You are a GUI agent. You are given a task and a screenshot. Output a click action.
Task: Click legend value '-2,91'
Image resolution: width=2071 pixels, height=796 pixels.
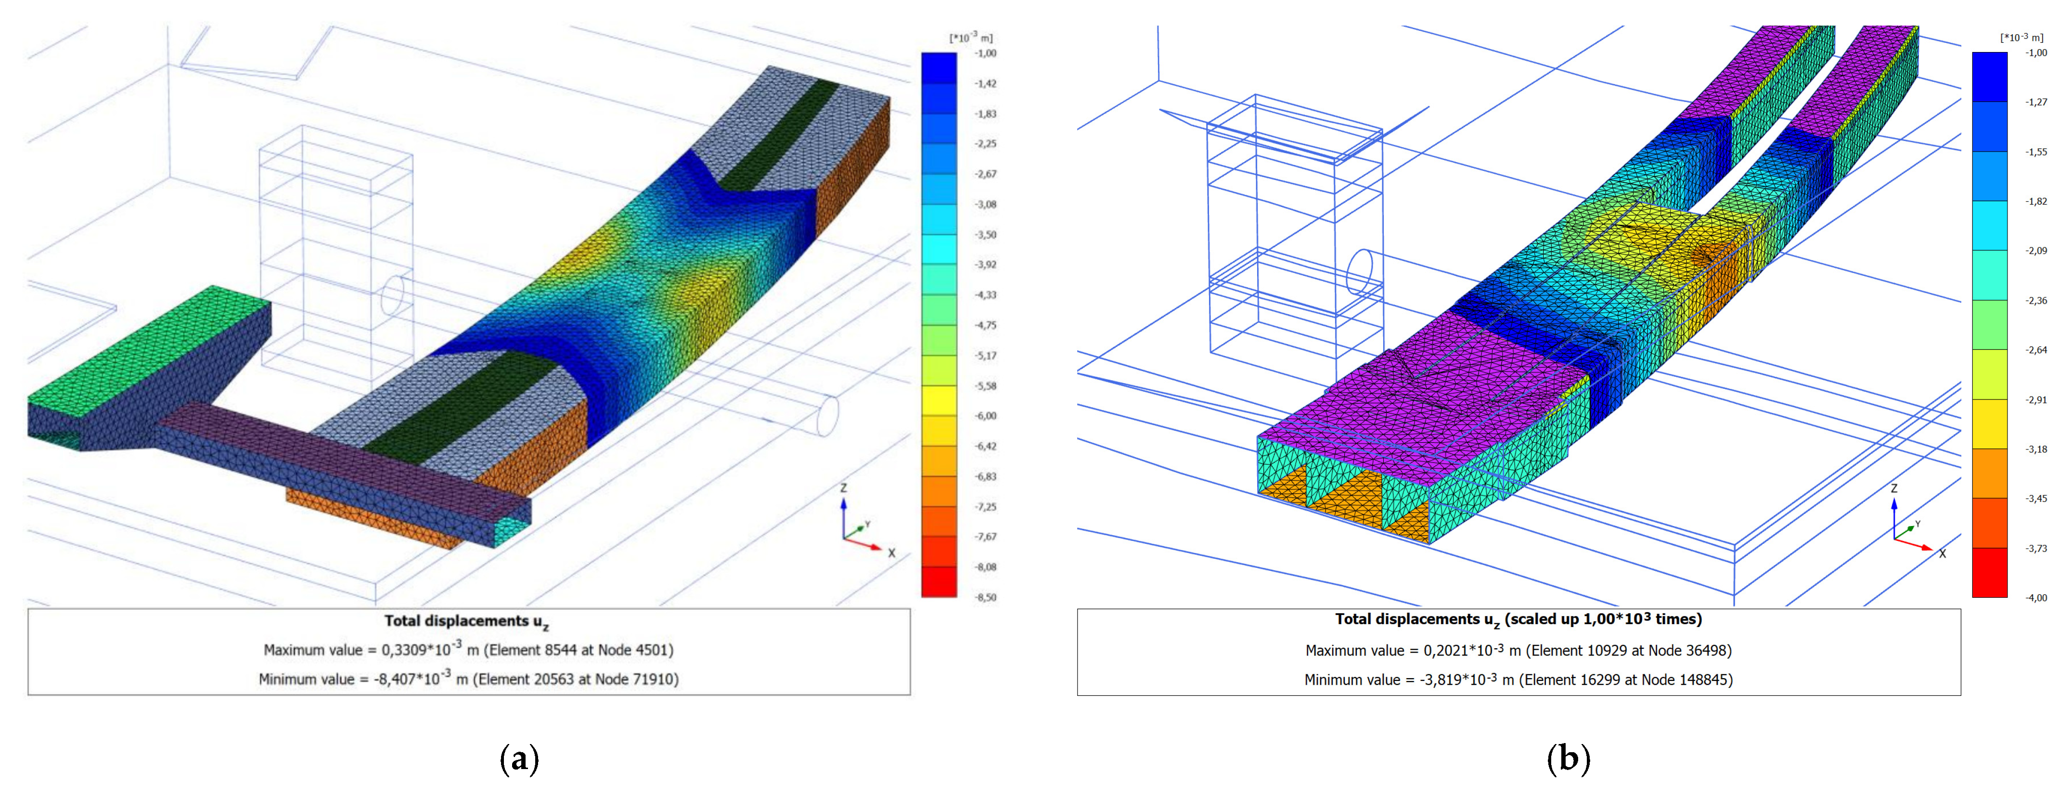click(x=2036, y=399)
